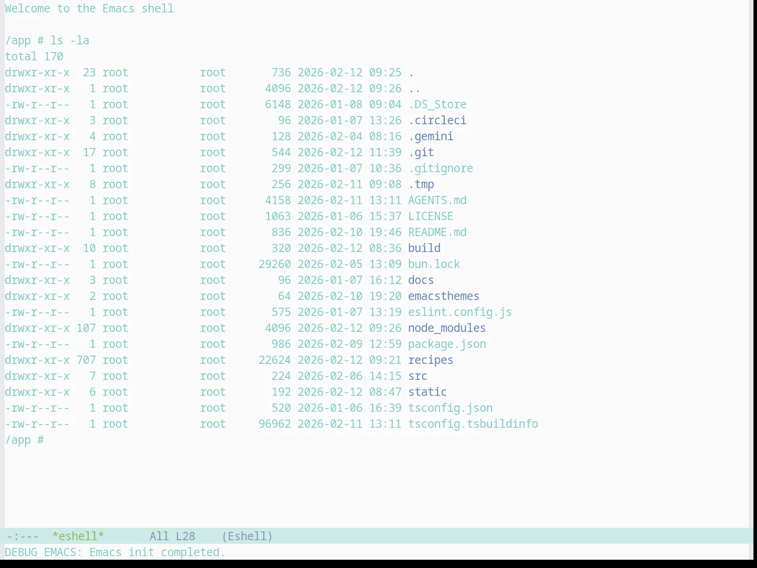The height and width of the screenshot is (568, 757).
Task: Click the bun.lock file name
Action: pos(434,264)
